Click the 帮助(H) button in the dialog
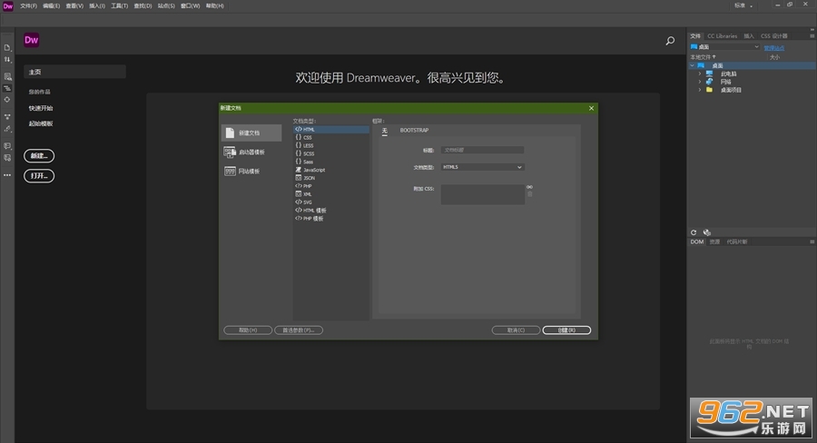The height and width of the screenshot is (443, 817). tap(248, 330)
